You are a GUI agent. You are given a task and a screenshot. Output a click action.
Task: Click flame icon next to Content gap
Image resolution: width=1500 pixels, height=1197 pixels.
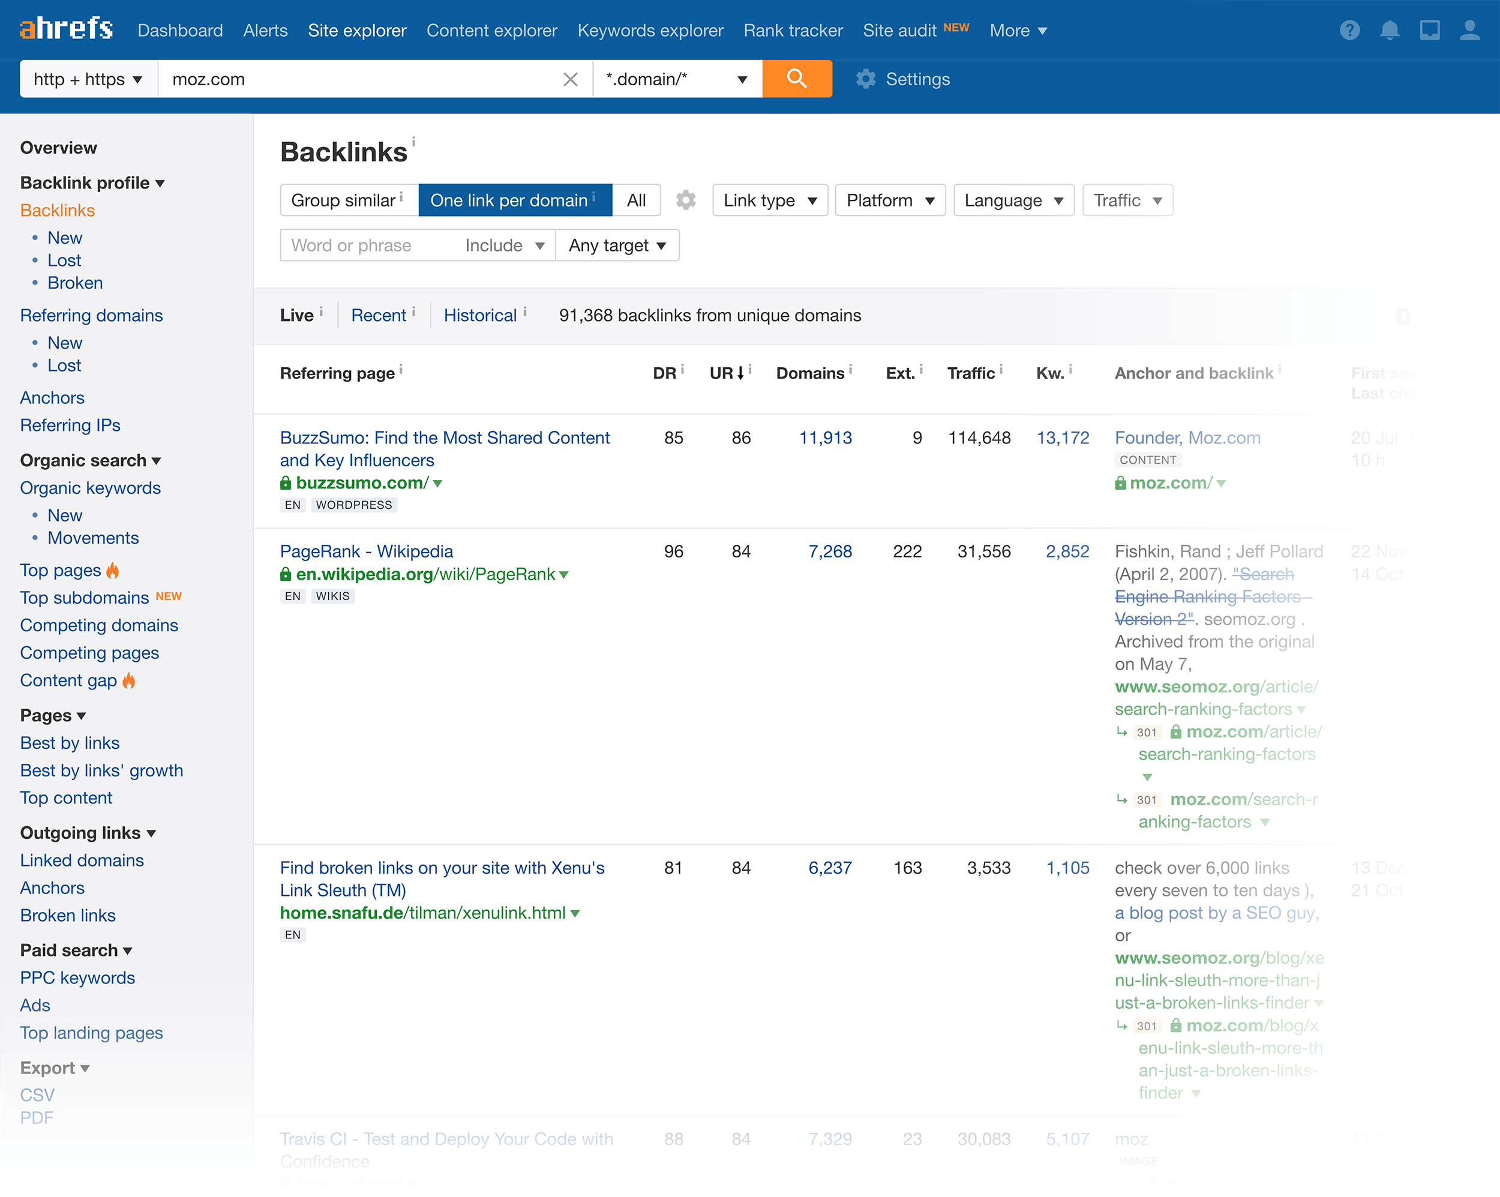[x=129, y=680]
